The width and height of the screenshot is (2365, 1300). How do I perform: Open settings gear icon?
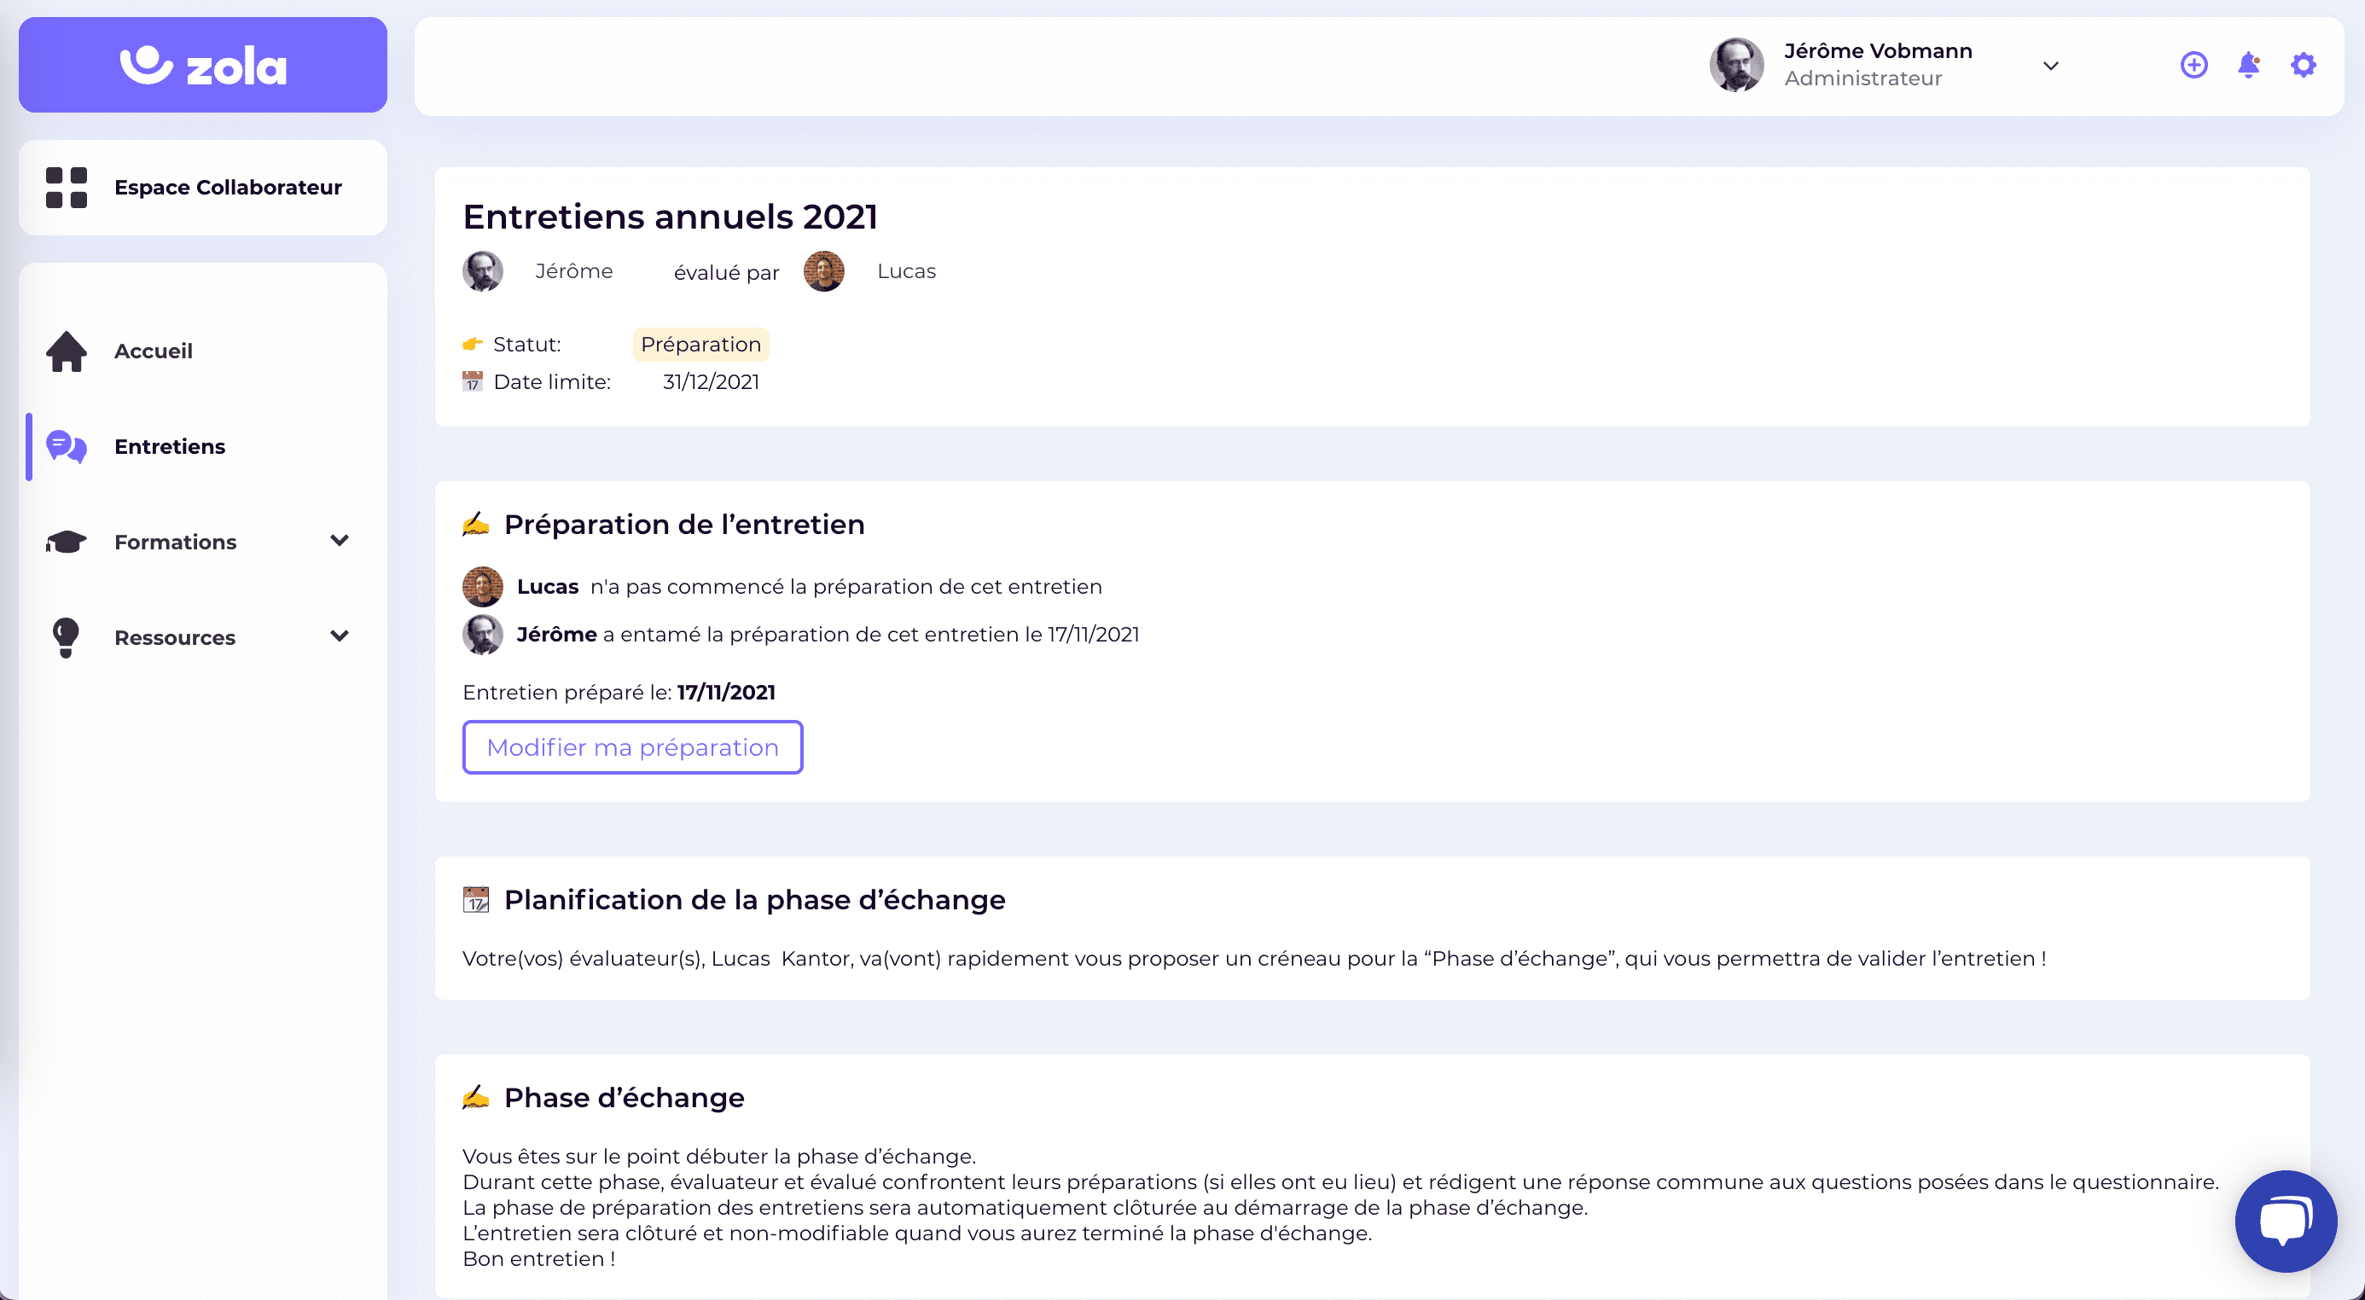click(x=2303, y=65)
